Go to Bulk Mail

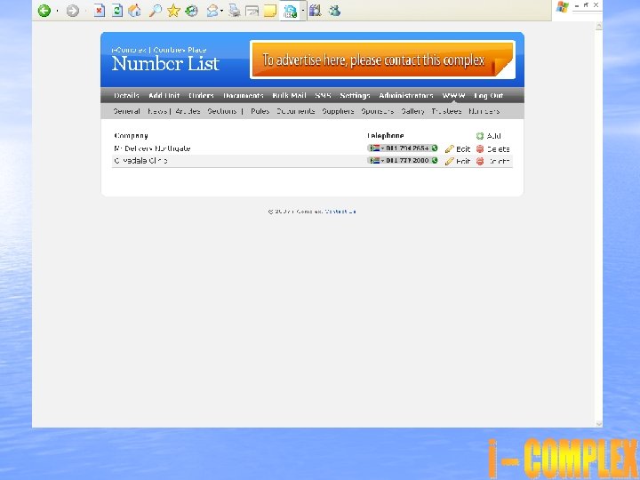[x=290, y=95]
